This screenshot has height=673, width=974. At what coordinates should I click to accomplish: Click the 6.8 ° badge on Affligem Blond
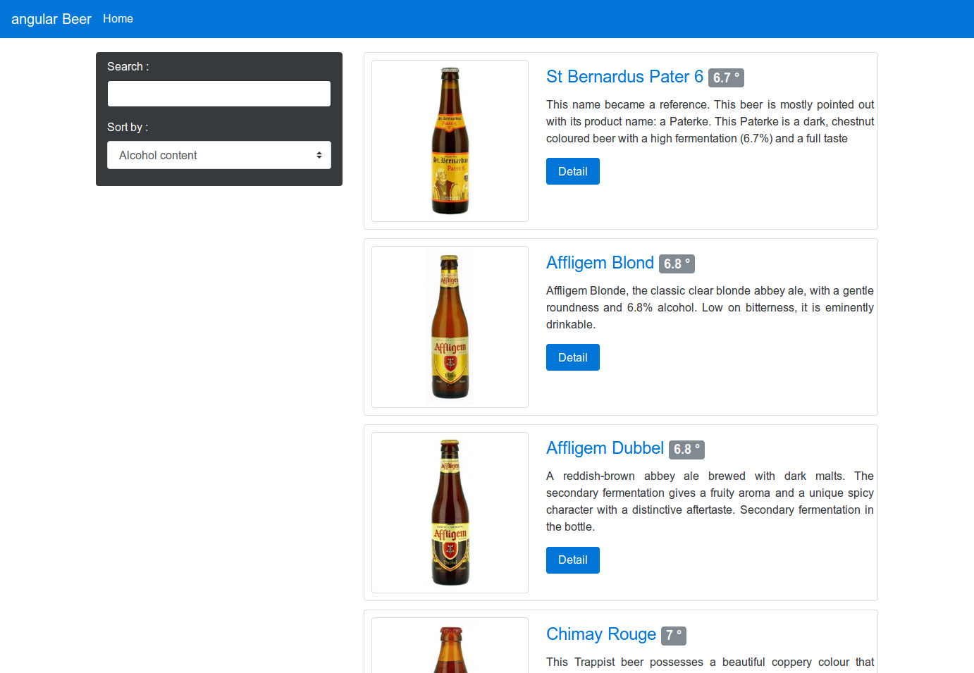pyautogui.click(x=677, y=264)
